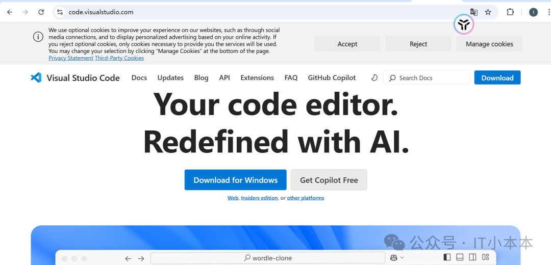Go to the Updates page
Image resolution: width=551 pixels, height=265 pixels.
tap(170, 77)
